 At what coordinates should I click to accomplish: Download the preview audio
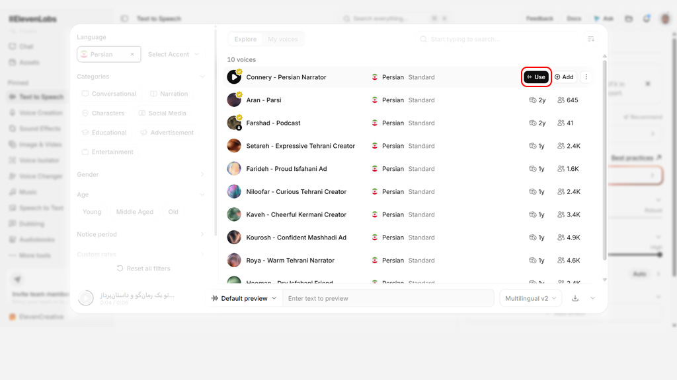pyautogui.click(x=575, y=298)
